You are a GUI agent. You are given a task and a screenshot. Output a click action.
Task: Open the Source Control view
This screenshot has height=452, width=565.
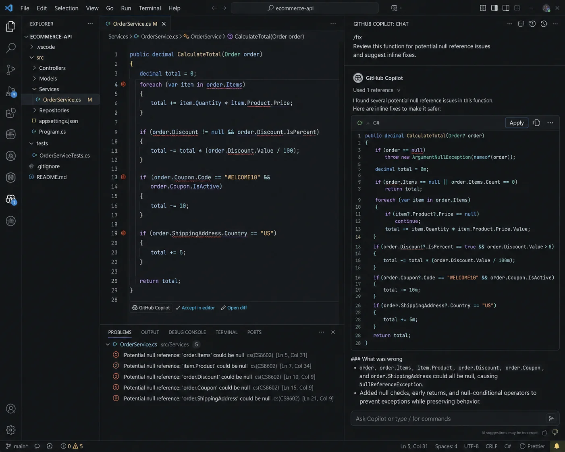coord(11,70)
